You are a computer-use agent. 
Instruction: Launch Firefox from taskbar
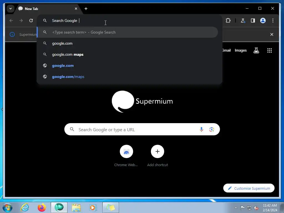pyautogui.click(x=42, y=207)
